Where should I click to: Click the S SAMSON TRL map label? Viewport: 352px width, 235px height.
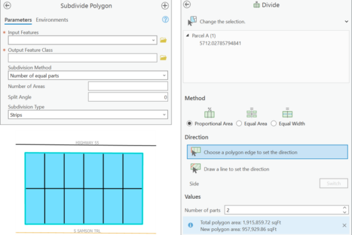[x=87, y=231]
